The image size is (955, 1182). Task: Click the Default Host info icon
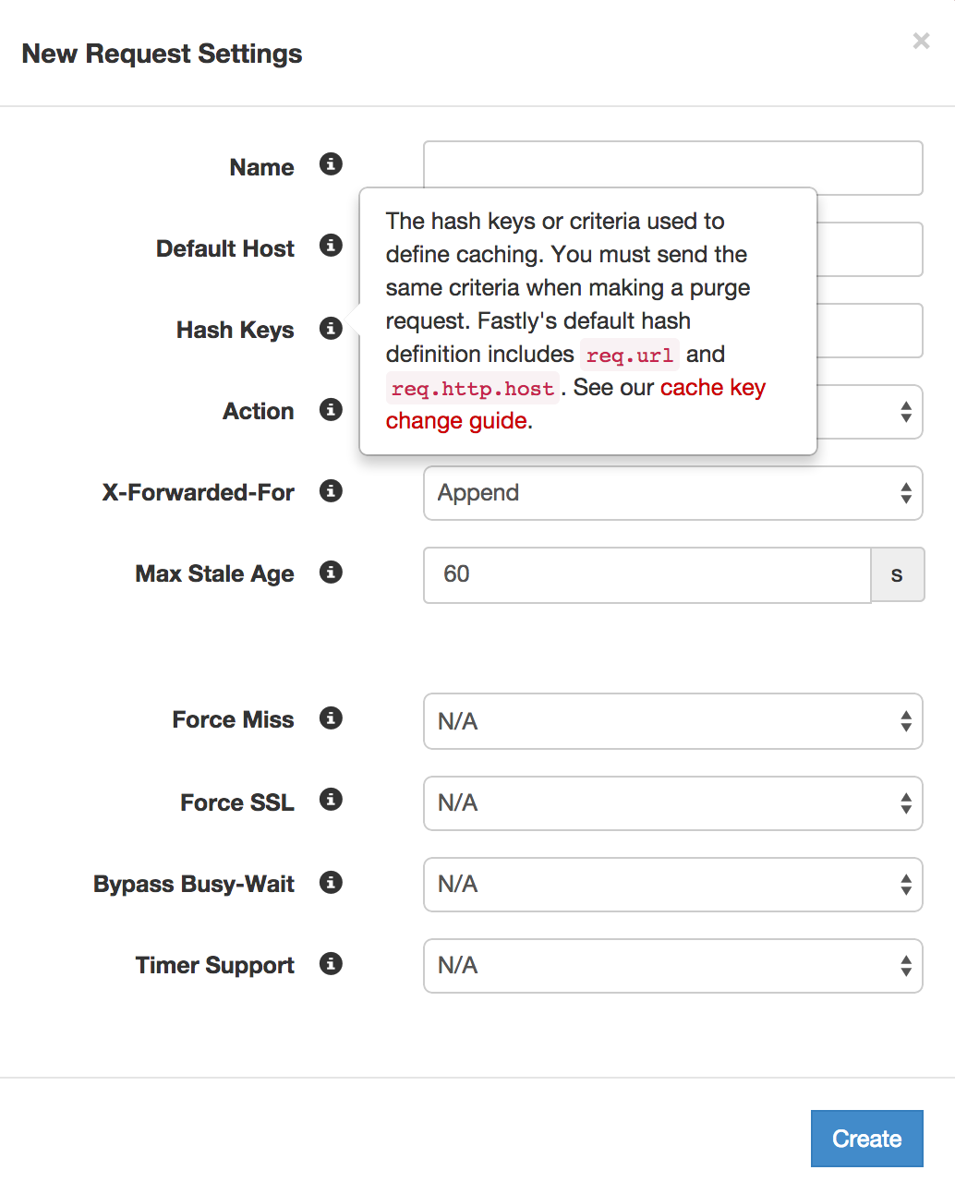331,246
